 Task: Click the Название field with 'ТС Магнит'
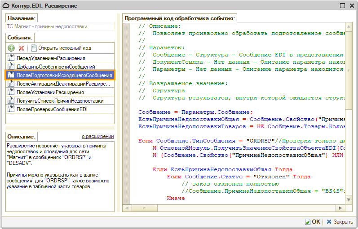pos(60,27)
